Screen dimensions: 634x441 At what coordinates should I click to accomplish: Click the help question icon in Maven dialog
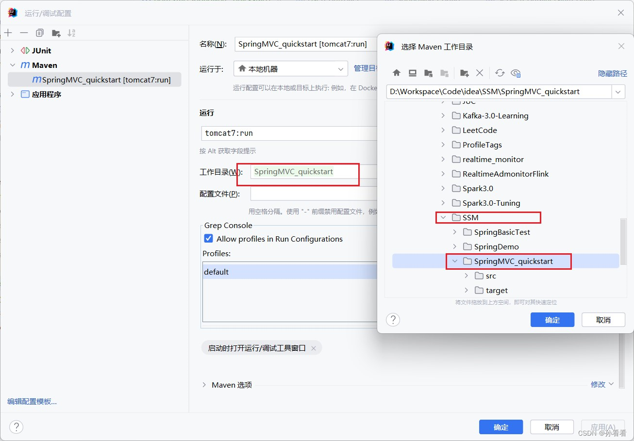click(x=393, y=320)
